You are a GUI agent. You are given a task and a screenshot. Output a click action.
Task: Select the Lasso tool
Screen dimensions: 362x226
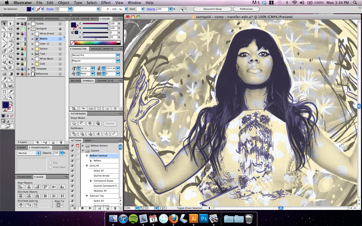pyautogui.click(x=11, y=29)
